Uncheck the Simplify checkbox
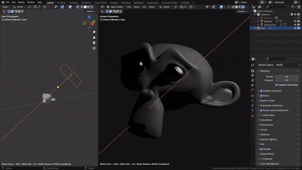Viewport: 302px width, 170px height. click(x=261, y=149)
